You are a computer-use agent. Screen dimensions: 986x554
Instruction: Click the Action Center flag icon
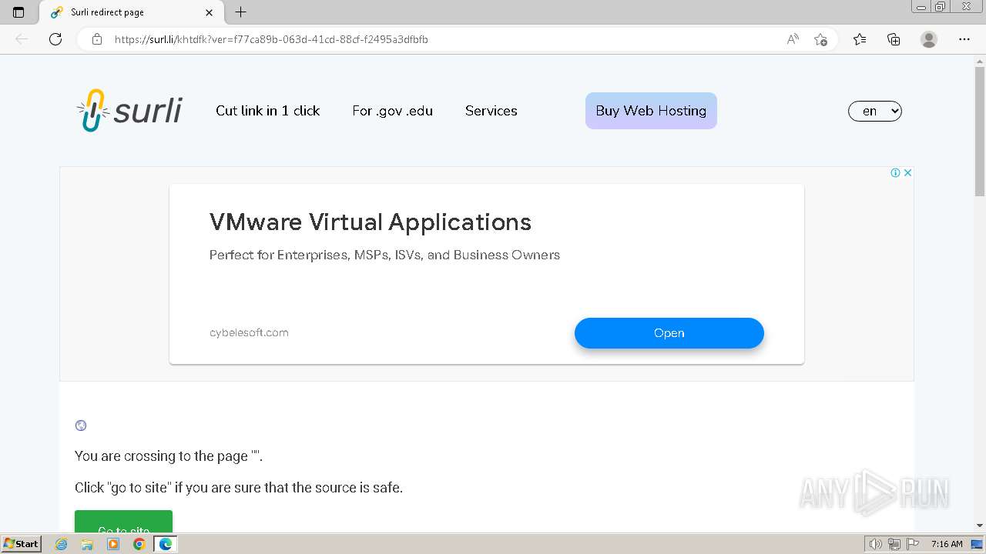point(913,544)
